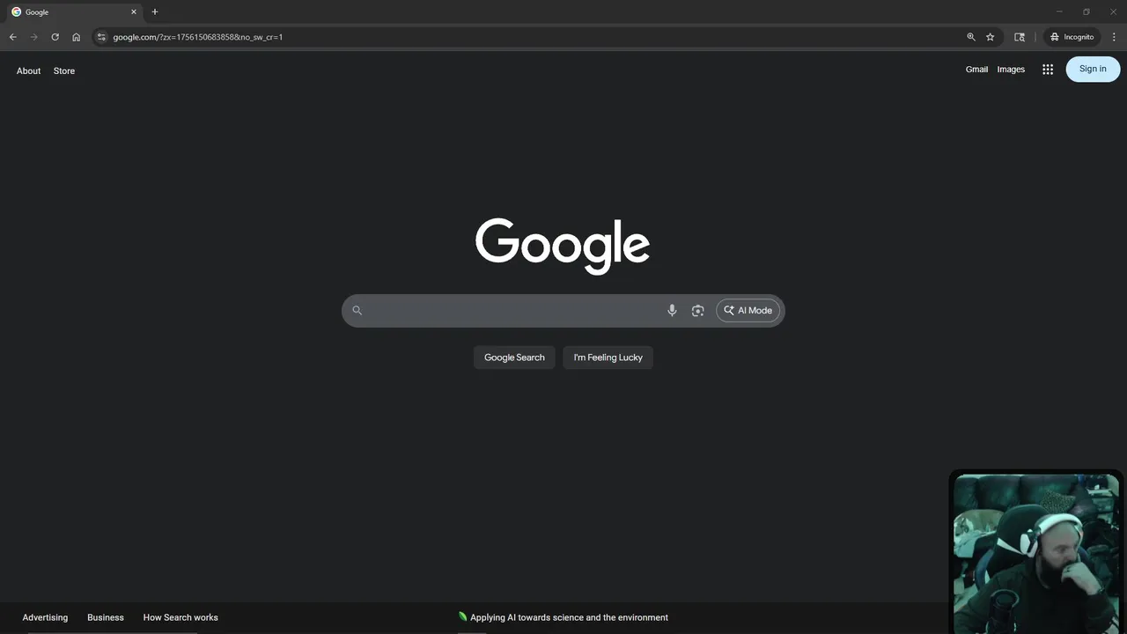Minimize the browser window
The width and height of the screenshot is (1127, 634).
[1059, 11]
